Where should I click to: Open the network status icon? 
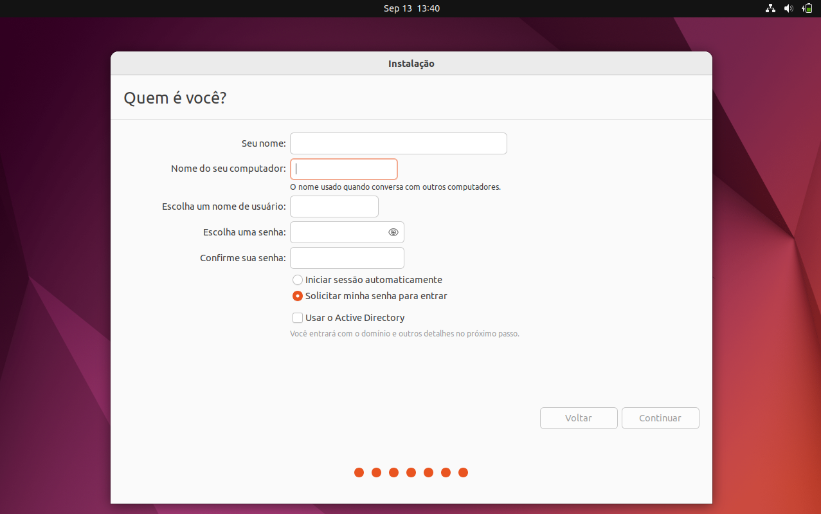click(770, 8)
